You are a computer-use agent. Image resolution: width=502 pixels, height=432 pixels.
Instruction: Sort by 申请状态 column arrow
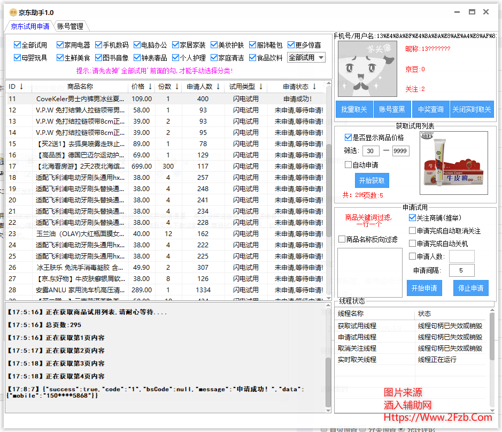click(314, 87)
